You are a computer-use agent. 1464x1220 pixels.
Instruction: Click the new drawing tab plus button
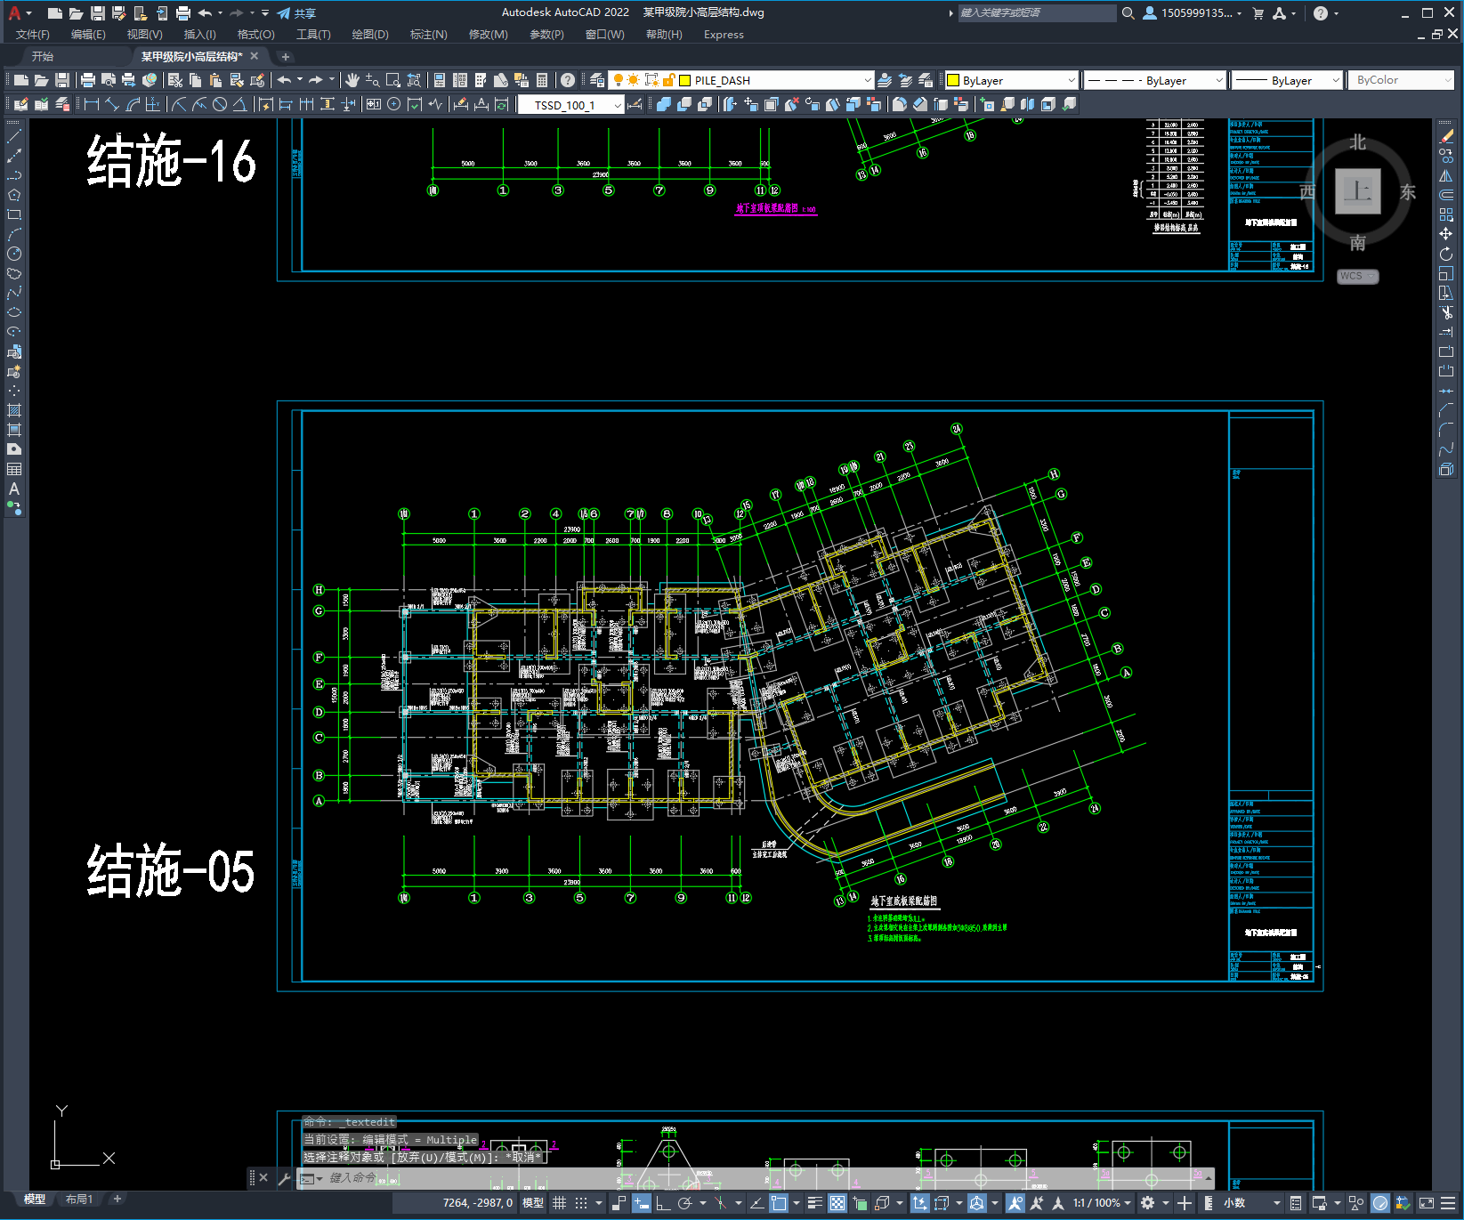click(286, 57)
